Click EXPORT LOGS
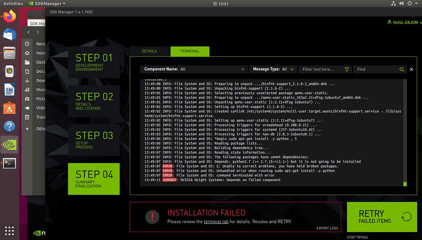 point(328,228)
